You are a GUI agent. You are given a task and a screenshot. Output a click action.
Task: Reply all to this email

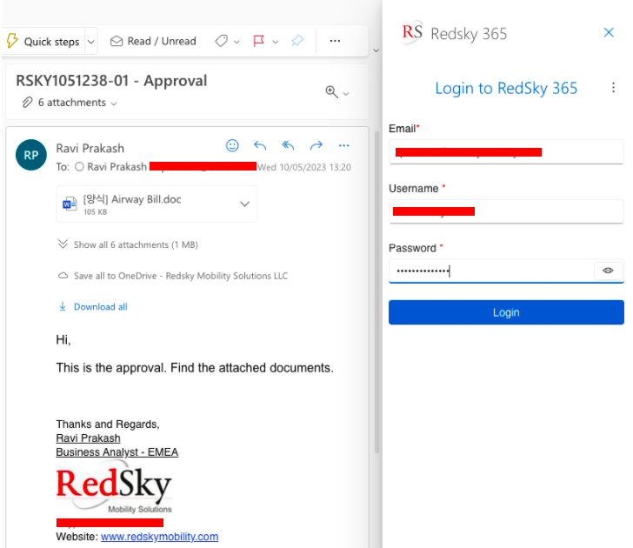pyautogui.click(x=288, y=145)
